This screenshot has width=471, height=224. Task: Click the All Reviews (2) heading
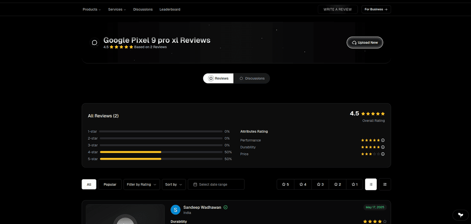pyautogui.click(x=103, y=116)
